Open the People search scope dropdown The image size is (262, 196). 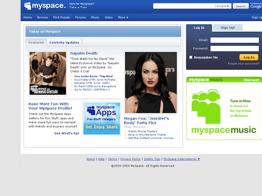click(x=223, y=6)
